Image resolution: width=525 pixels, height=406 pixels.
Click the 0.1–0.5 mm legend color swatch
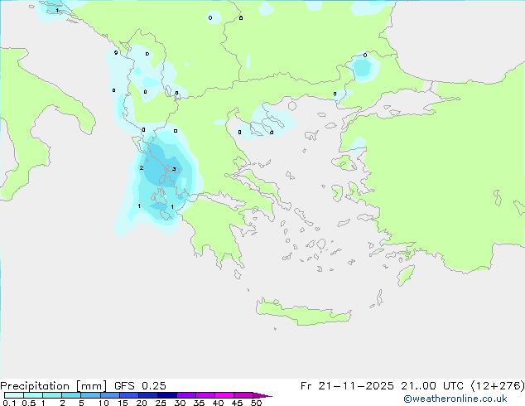tap(14, 395)
